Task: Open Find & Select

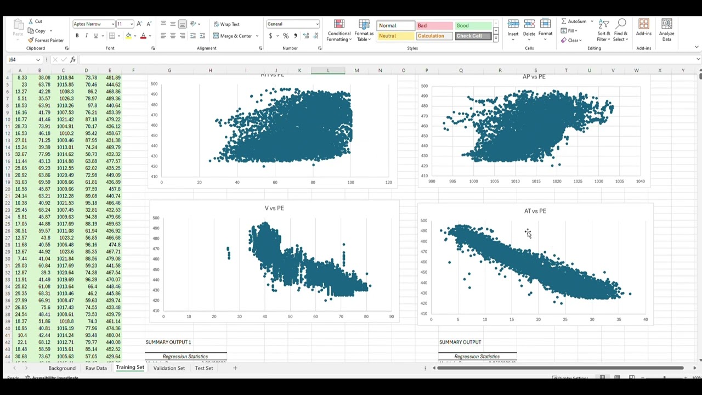Action: [621, 31]
